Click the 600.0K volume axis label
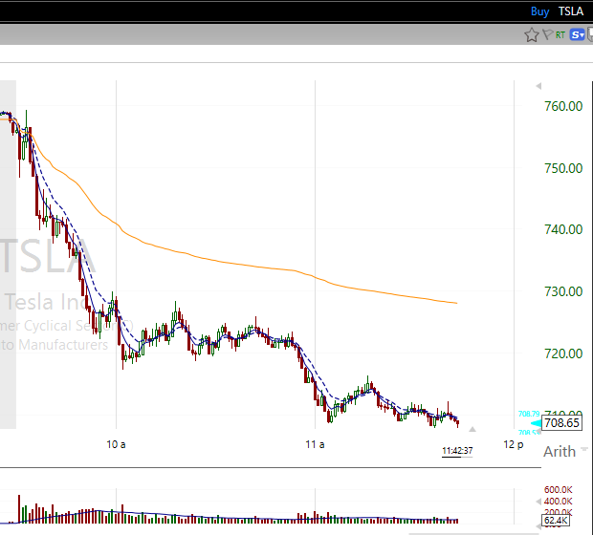The height and width of the screenshot is (535, 593). [558, 490]
